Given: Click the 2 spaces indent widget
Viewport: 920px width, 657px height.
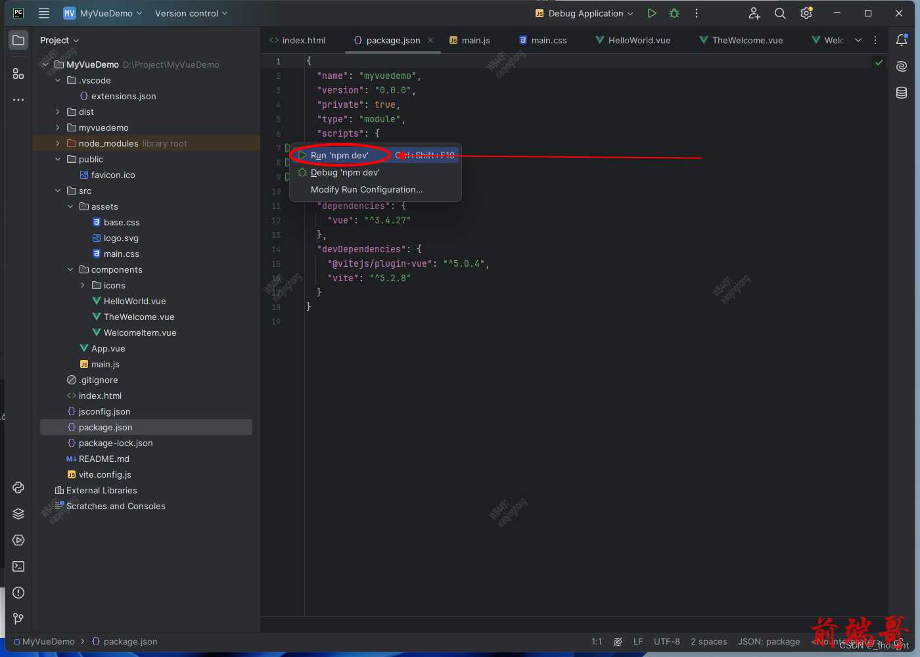Looking at the screenshot, I should click(709, 641).
